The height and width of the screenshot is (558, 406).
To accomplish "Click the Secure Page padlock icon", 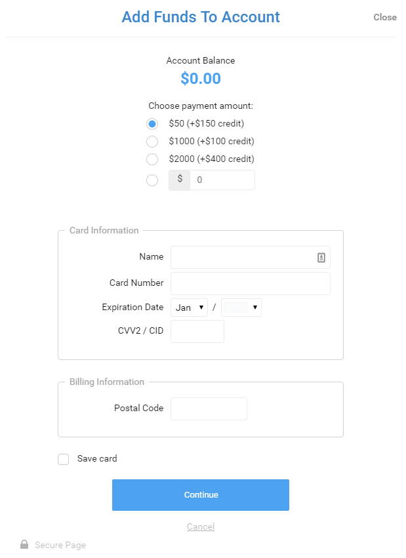I will click(24, 544).
